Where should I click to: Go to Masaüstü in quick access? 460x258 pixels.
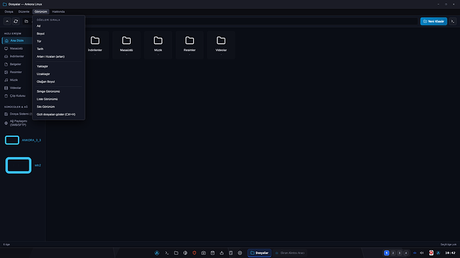click(x=17, y=49)
